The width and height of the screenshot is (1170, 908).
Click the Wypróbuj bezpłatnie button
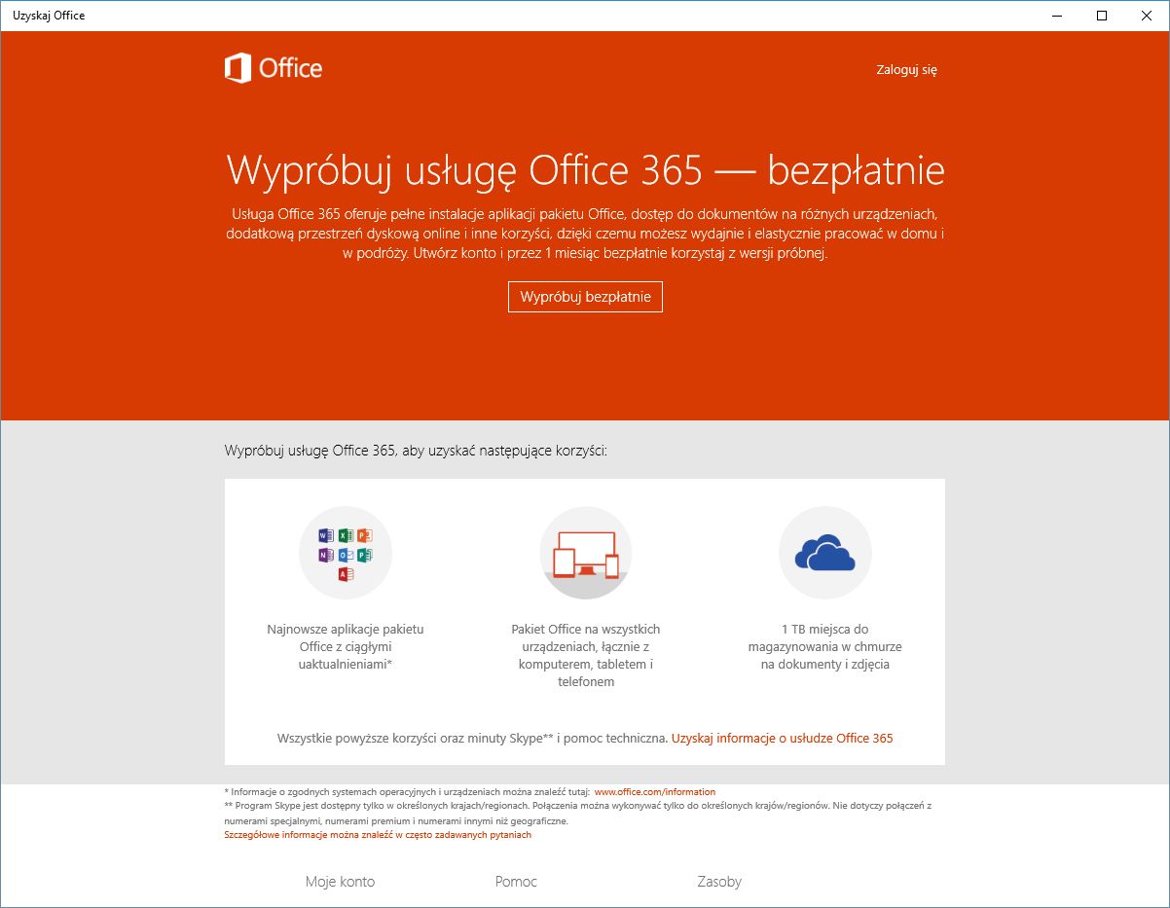(x=585, y=297)
